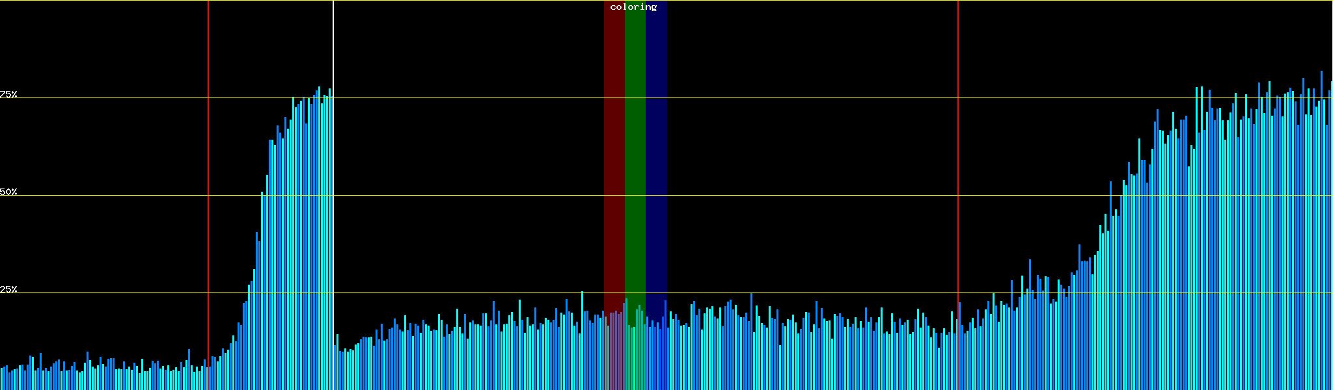The width and height of the screenshot is (1333, 390).
Task: Click the 50% axis label
Action: click(x=8, y=192)
